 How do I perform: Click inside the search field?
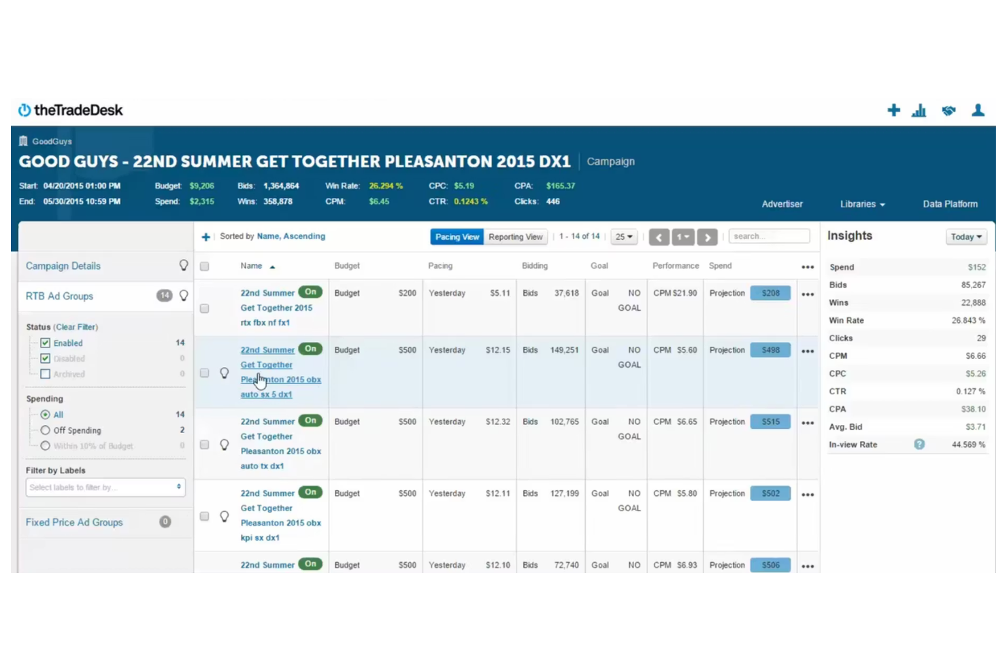tap(768, 236)
